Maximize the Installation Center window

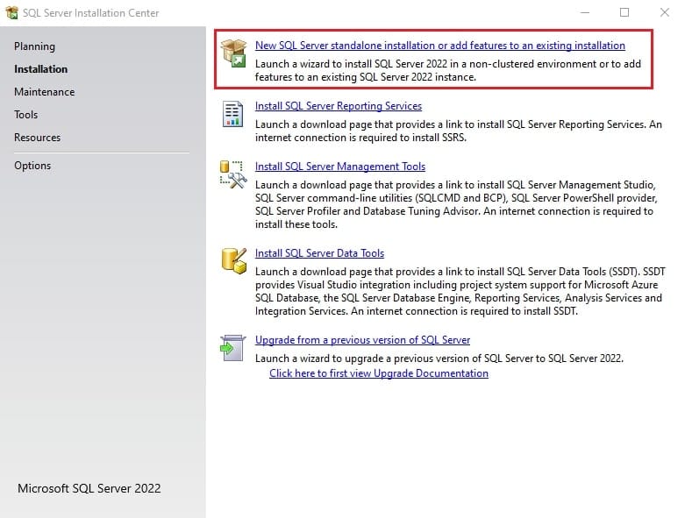[624, 12]
